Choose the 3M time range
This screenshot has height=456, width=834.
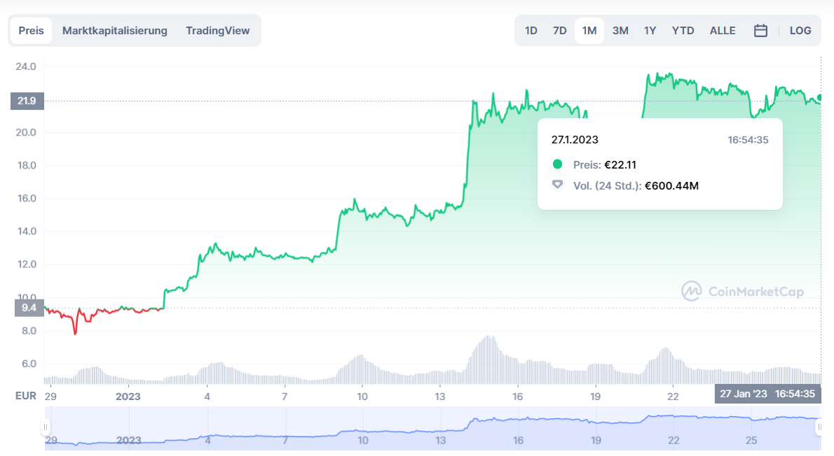[620, 31]
